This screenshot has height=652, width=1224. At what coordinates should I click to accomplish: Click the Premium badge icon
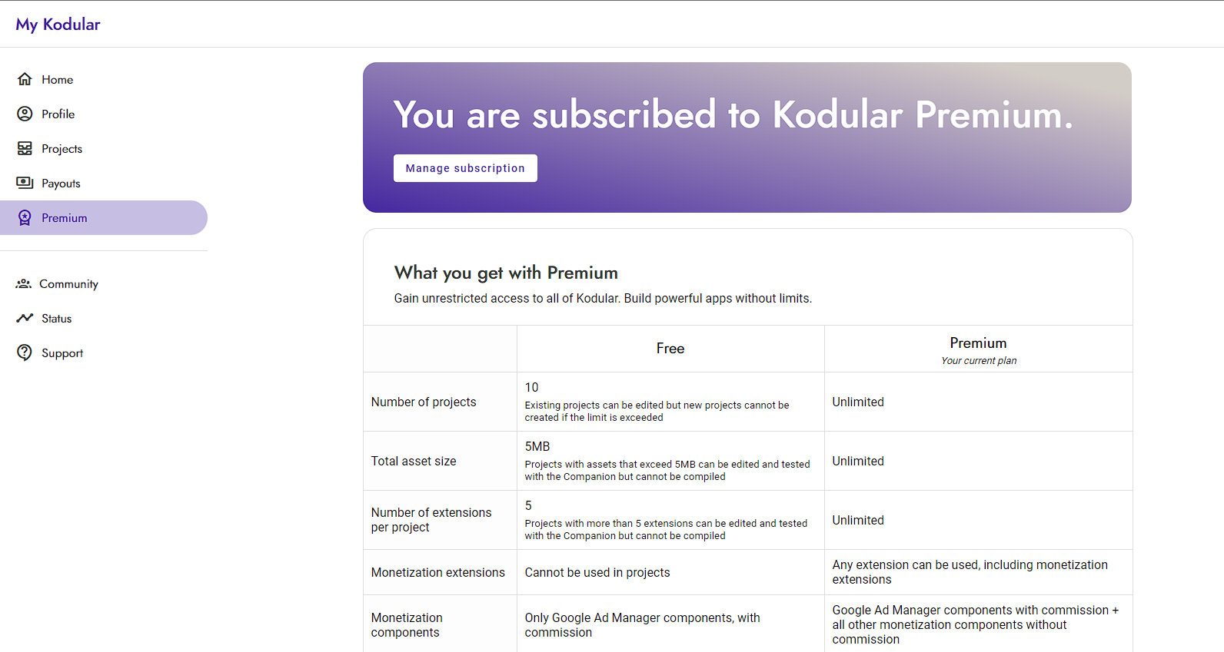25,218
